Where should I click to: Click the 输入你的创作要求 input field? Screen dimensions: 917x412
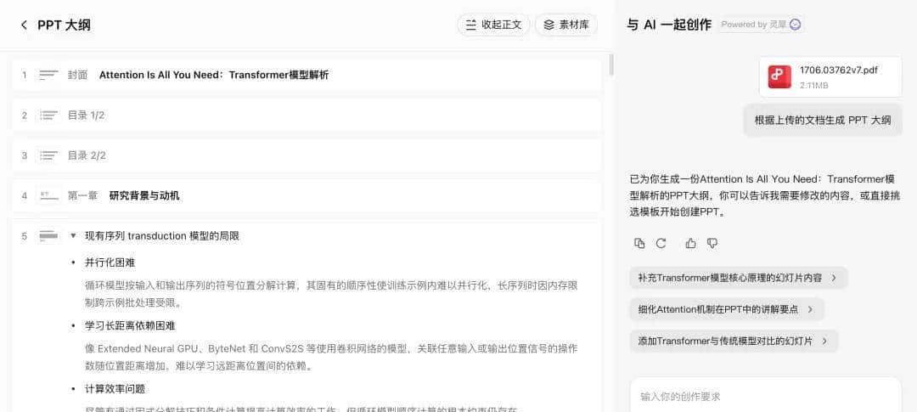point(764,396)
